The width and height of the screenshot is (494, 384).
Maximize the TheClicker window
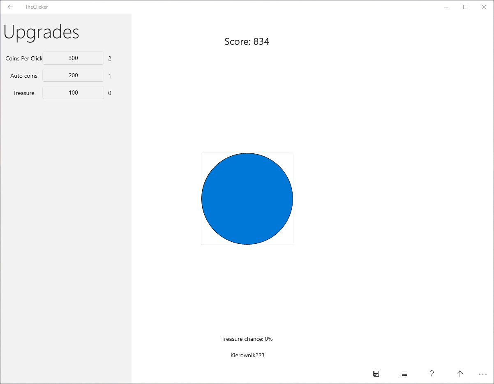tap(465, 7)
